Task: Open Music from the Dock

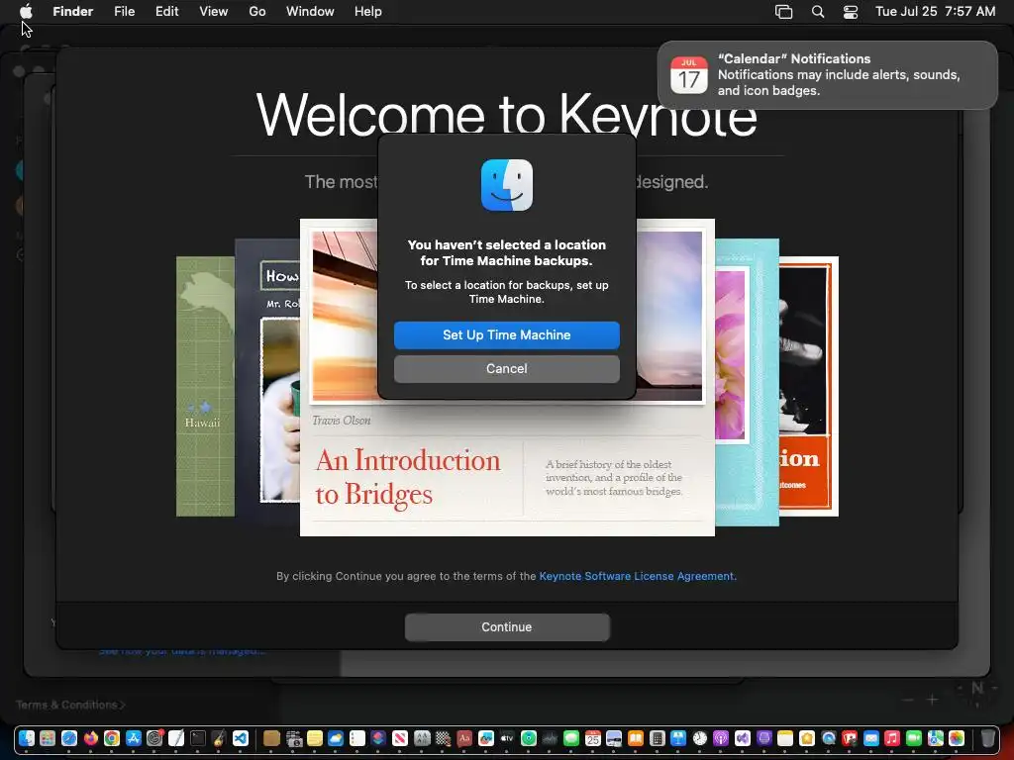Action: pyautogui.click(x=892, y=738)
